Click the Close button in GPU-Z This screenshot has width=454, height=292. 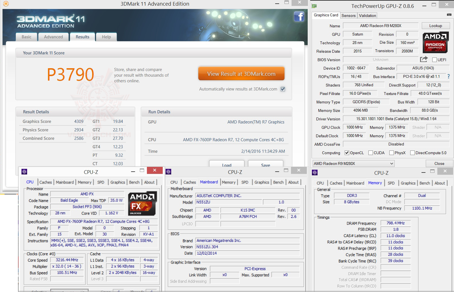tap(439, 163)
